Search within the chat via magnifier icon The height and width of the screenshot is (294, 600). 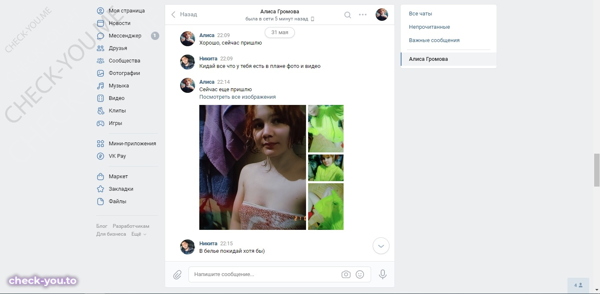[x=347, y=15]
